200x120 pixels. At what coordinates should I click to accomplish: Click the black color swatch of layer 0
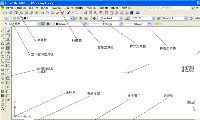click(x=25, y=18)
